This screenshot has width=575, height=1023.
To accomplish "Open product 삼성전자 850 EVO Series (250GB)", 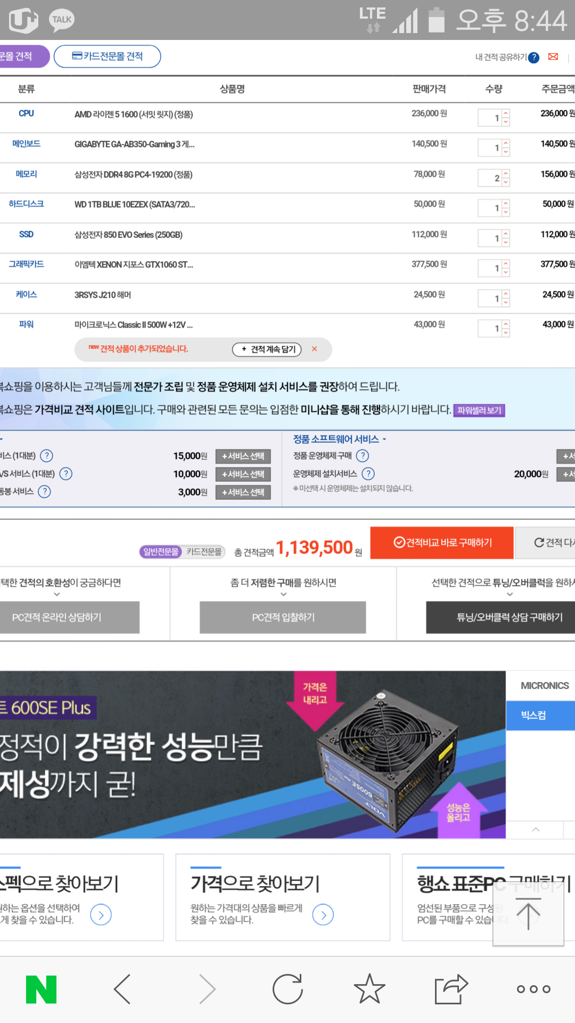I will (128, 235).
